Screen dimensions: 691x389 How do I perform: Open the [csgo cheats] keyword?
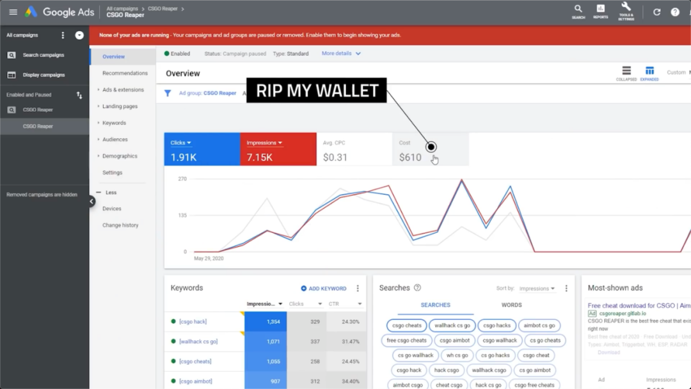[x=195, y=361]
